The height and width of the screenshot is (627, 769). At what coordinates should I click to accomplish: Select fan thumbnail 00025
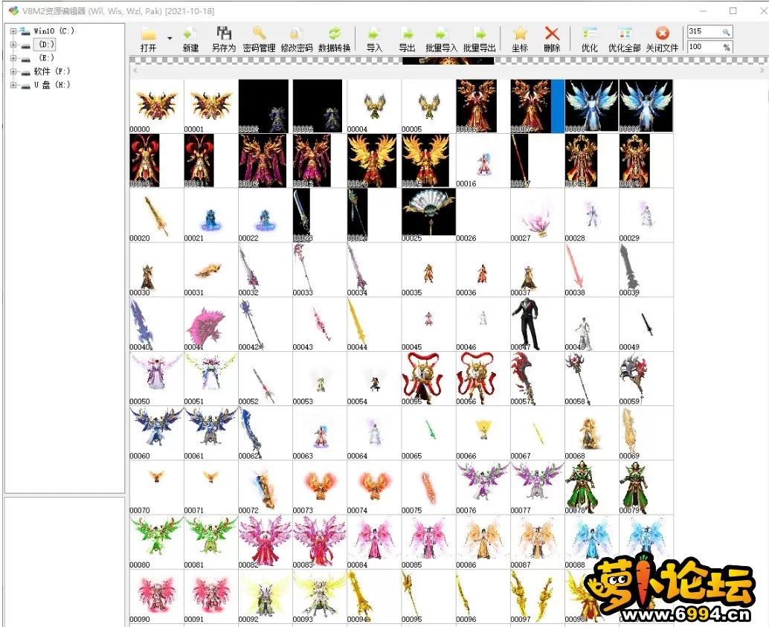[428, 215]
